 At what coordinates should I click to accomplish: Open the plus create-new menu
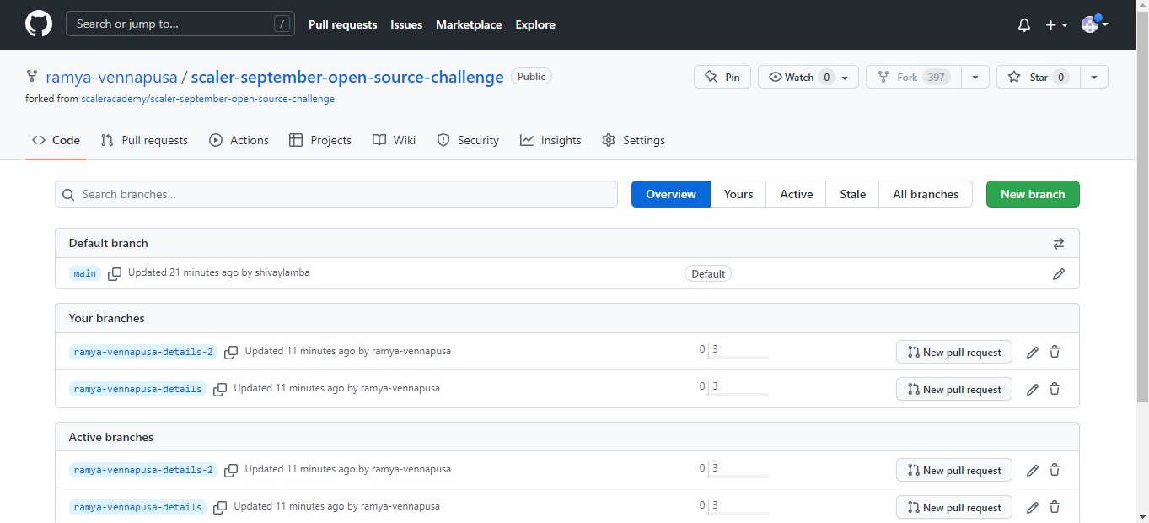pyautogui.click(x=1056, y=25)
